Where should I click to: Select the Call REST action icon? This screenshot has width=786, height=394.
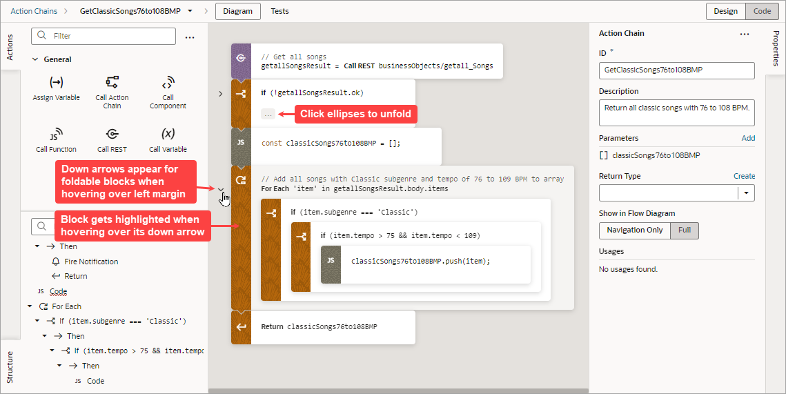pyautogui.click(x=112, y=135)
